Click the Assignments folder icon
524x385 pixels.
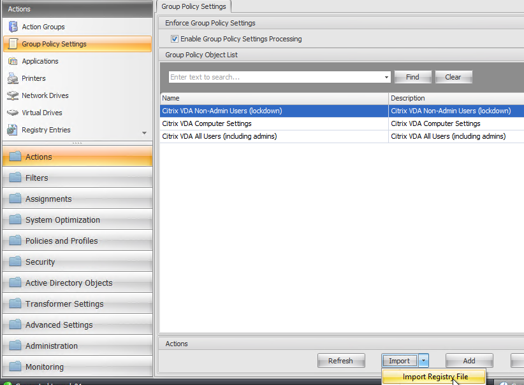pos(15,198)
